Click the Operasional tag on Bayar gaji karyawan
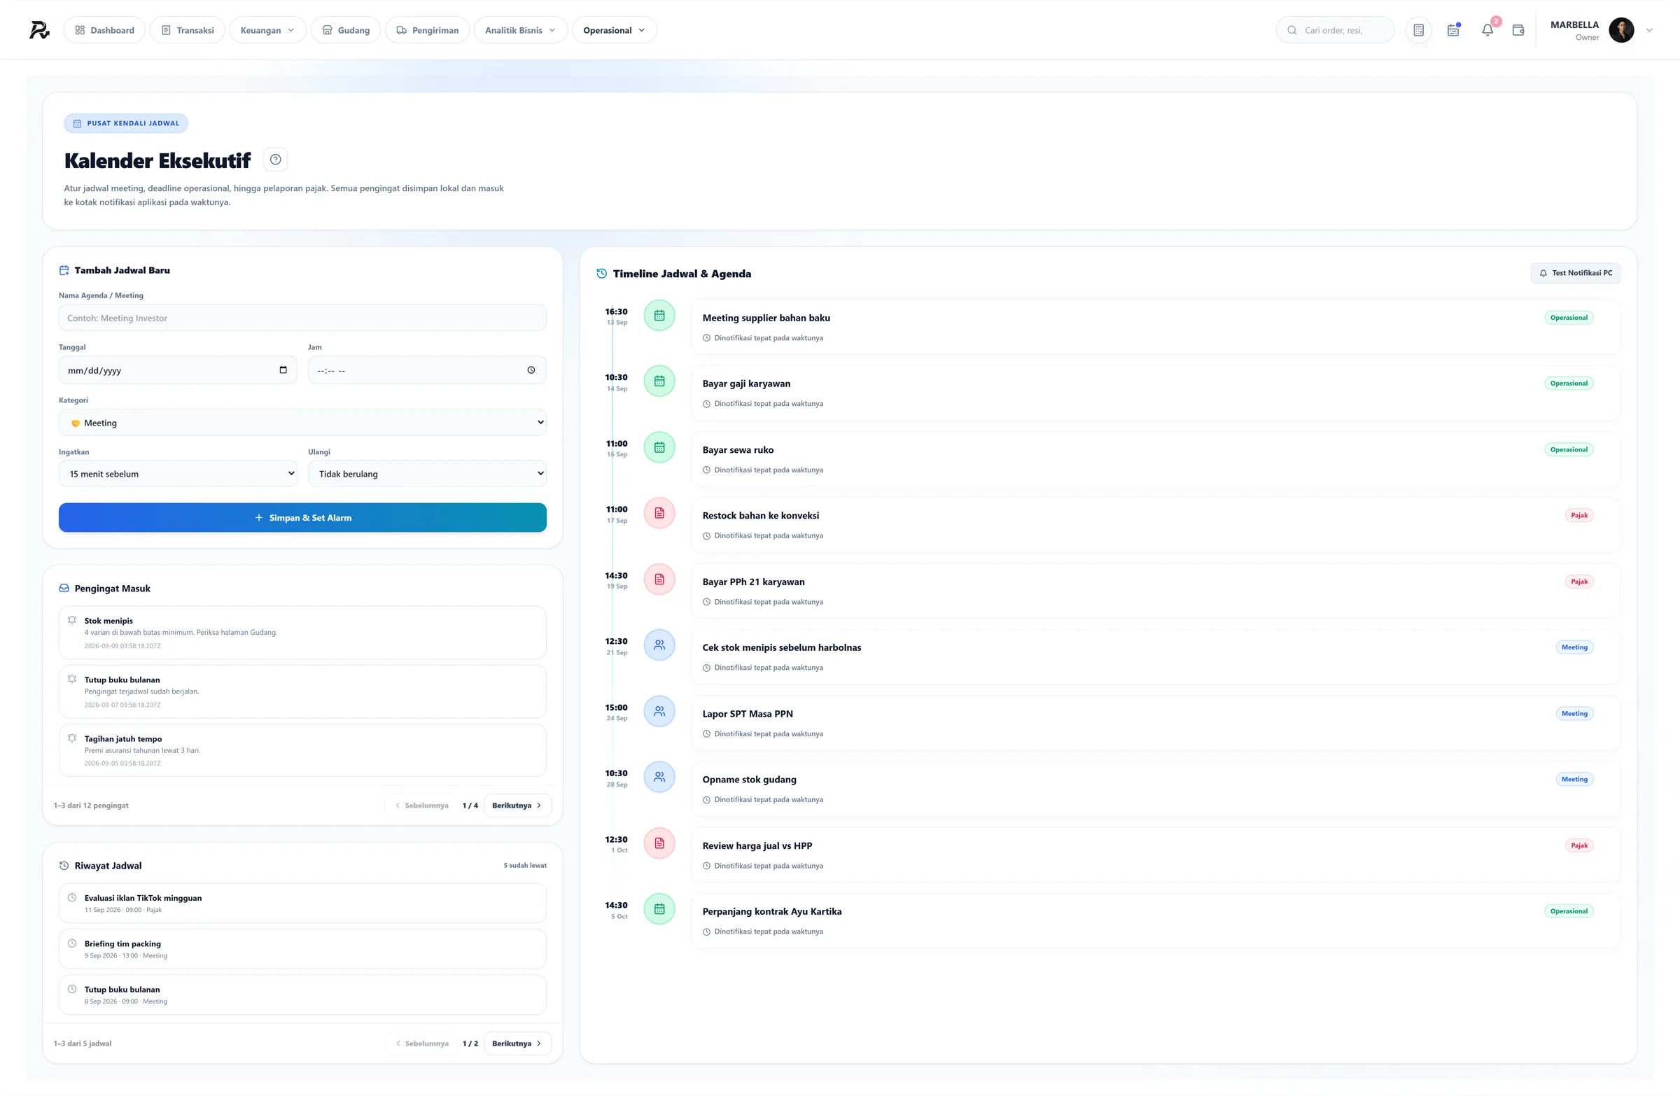Viewport: 1680px width, 1096px height. [1569, 384]
